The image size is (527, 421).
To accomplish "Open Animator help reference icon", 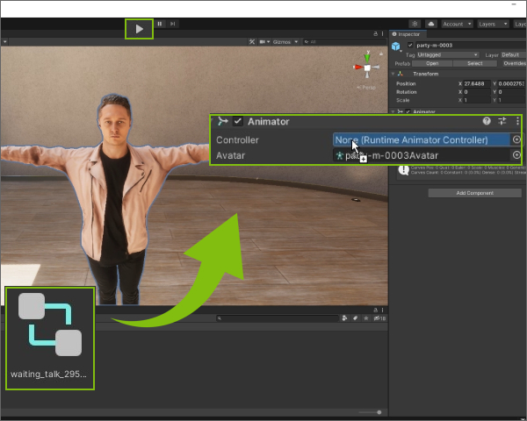I will click(x=487, y=121).
